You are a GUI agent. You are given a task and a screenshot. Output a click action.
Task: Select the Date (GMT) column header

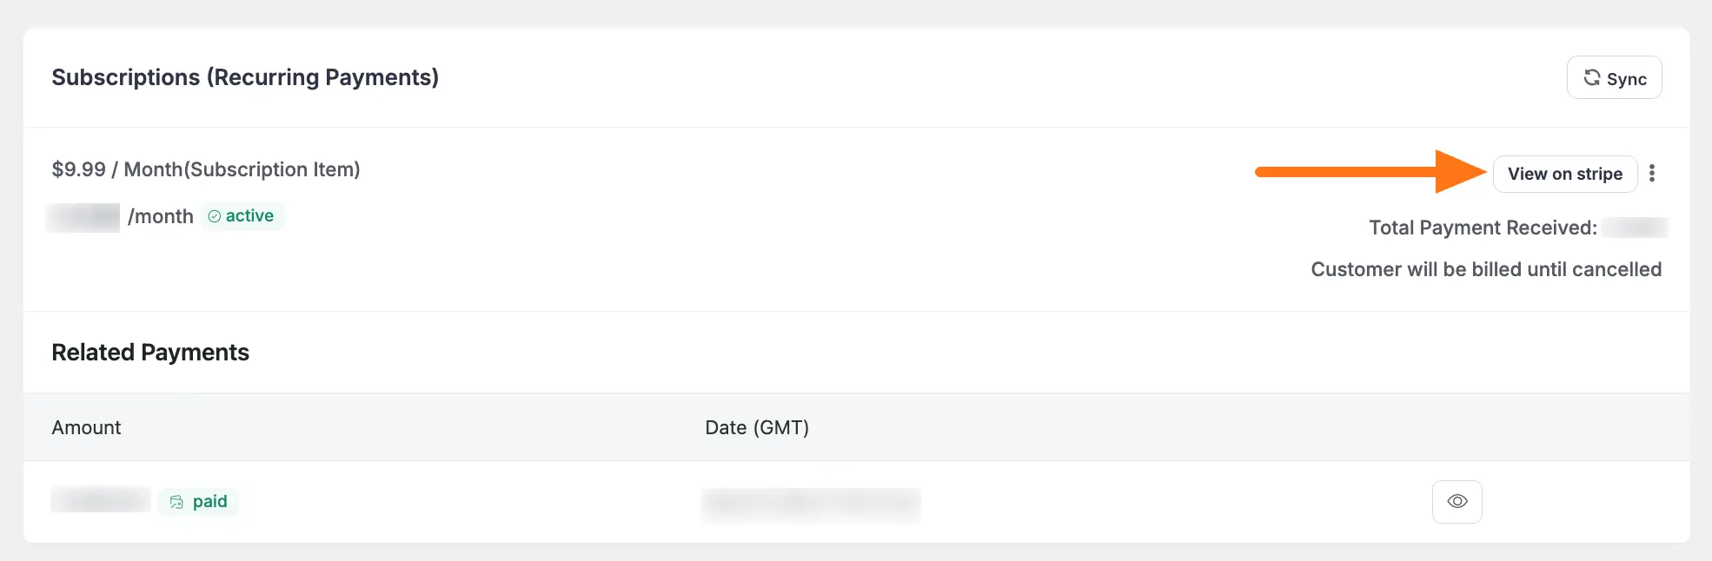pyautogui.click(x=756, y=427)
